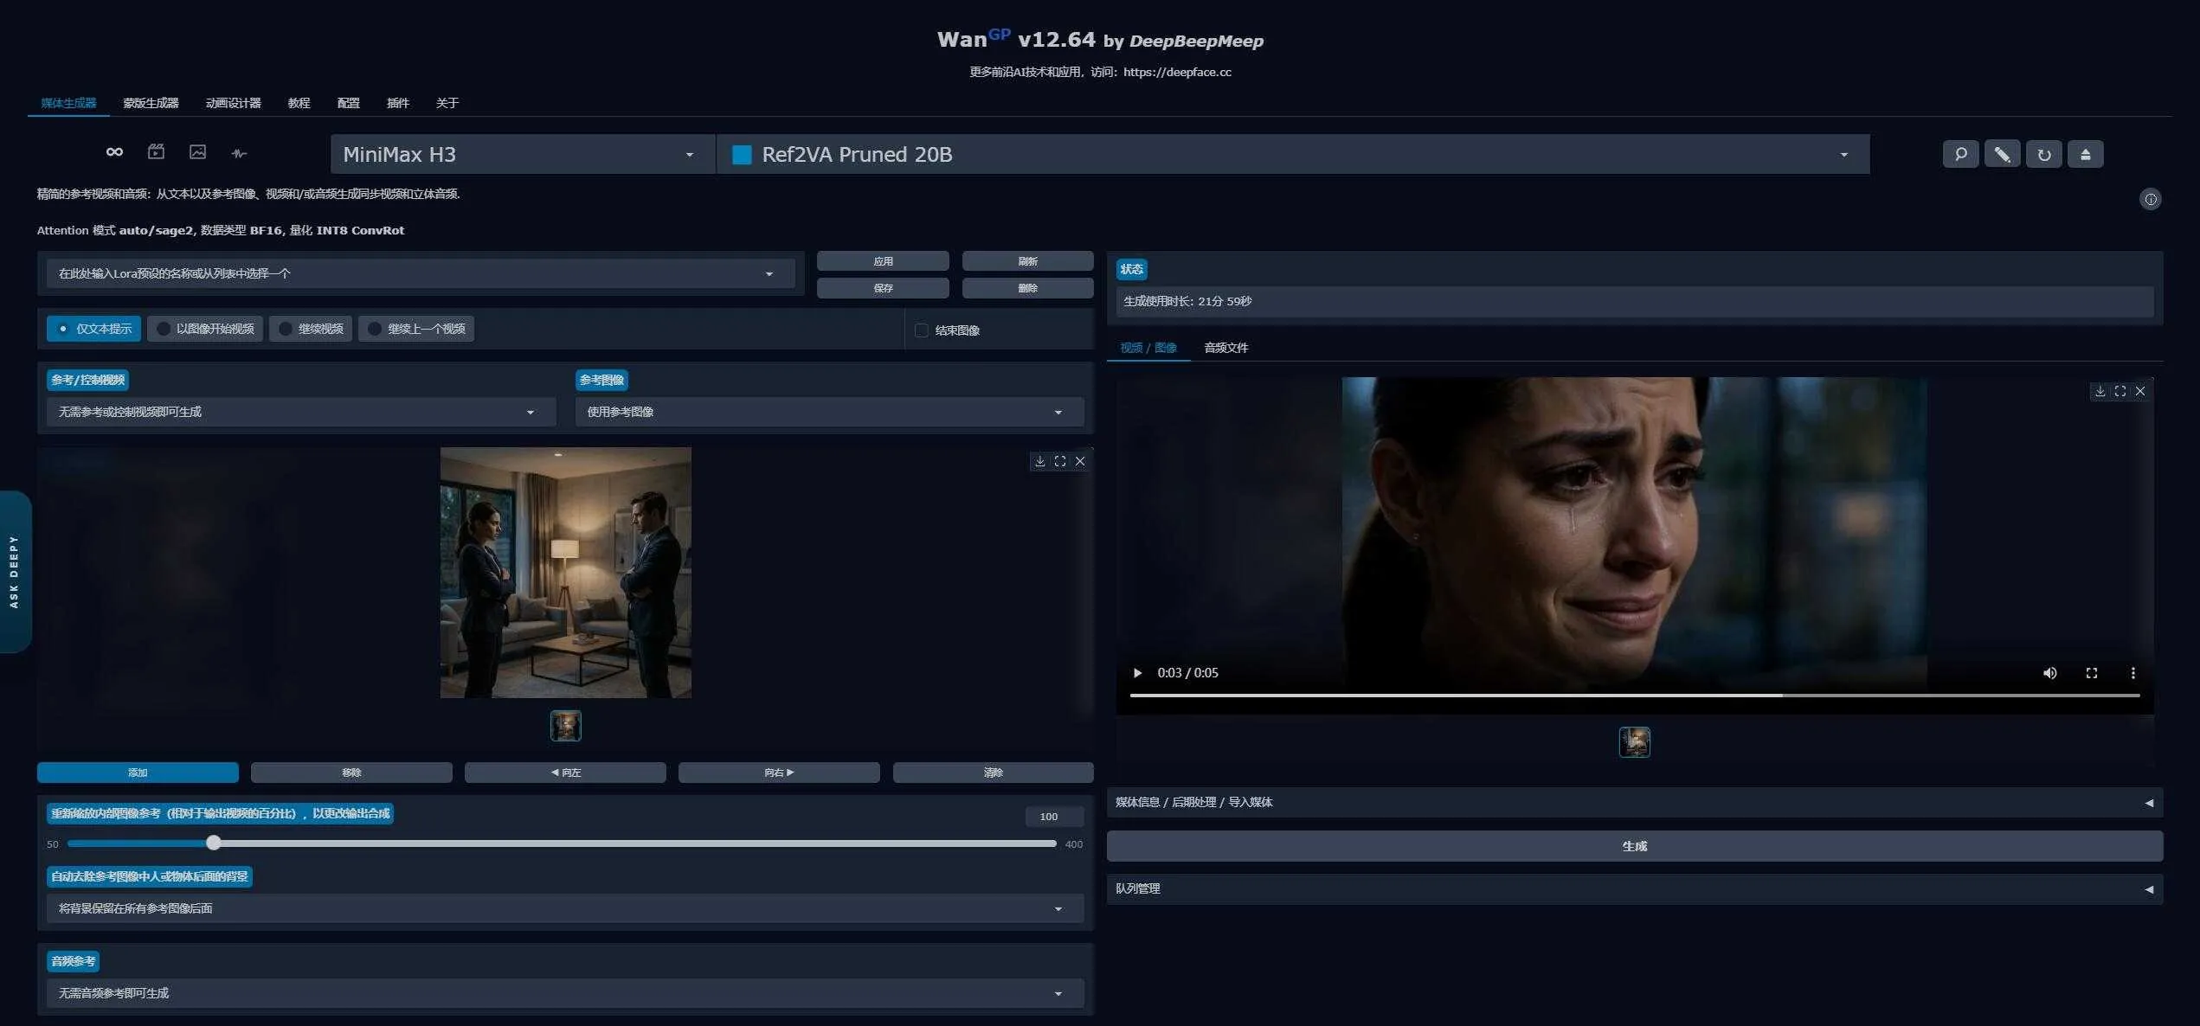Play the generated video
Viewport: 2200px width, 1026px height.
click(x=1137, y=673)
